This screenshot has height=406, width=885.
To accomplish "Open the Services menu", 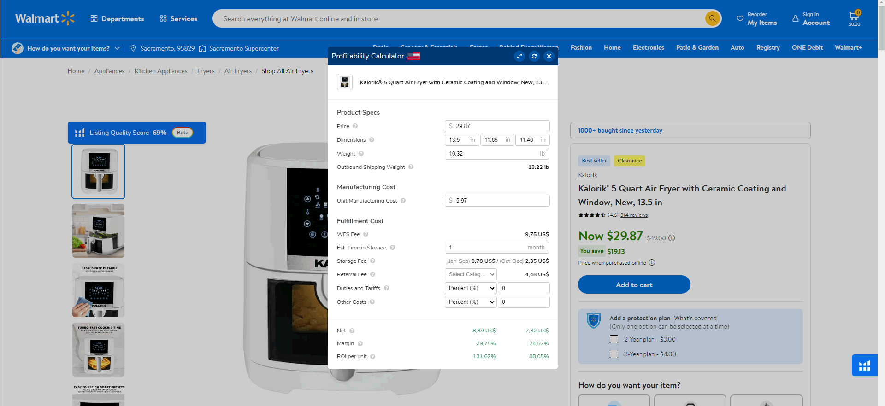I will click(178, 19).
